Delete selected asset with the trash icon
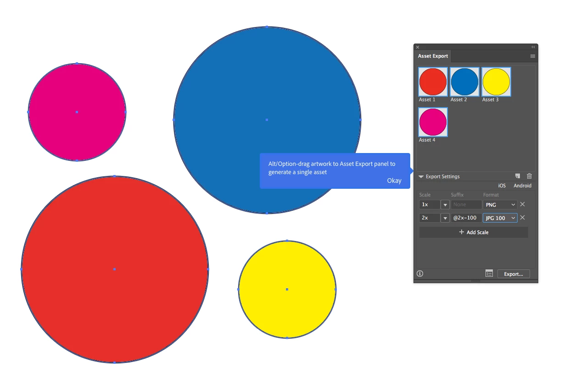This screenshot has height=378, width=575. click(529, 176)
